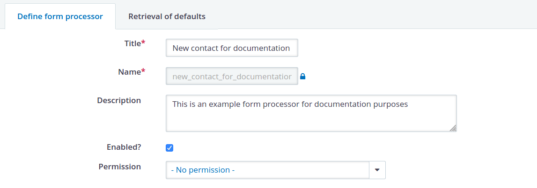The image size is (537, 188).
Task: Switch to Retrieval of defaults tab
Action: (x=167, y=16)
